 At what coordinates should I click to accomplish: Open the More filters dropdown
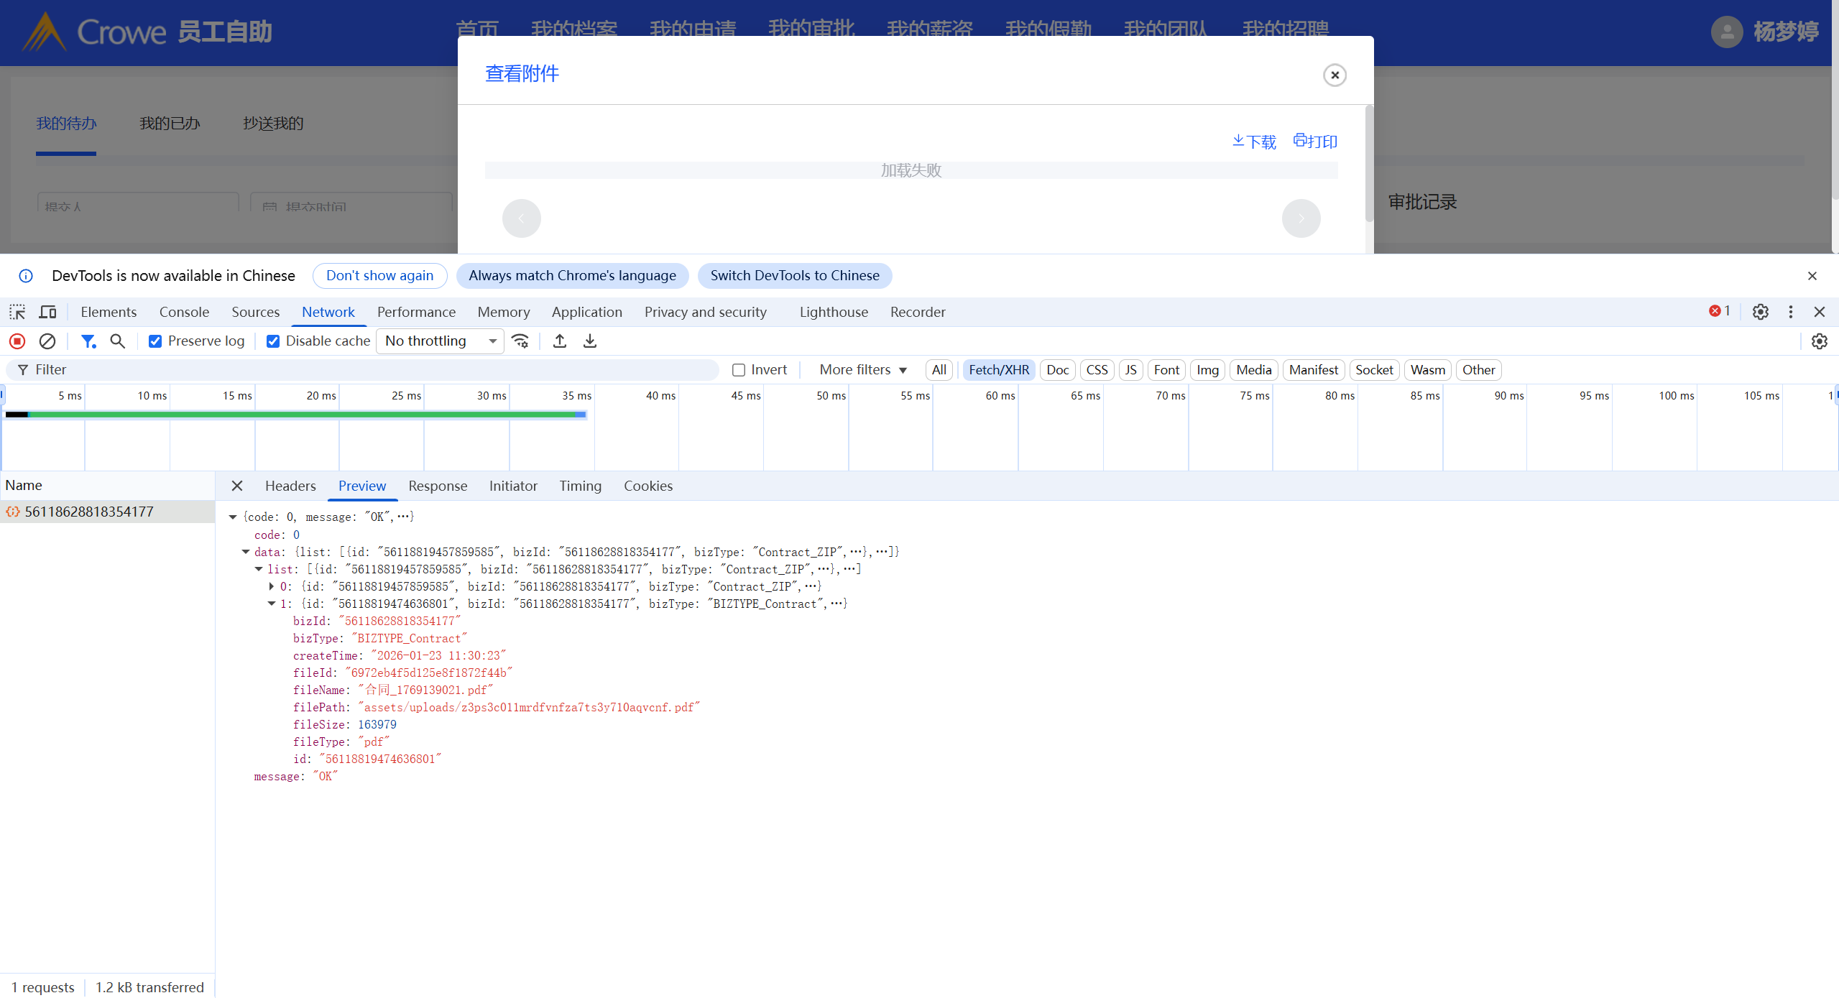862,370
